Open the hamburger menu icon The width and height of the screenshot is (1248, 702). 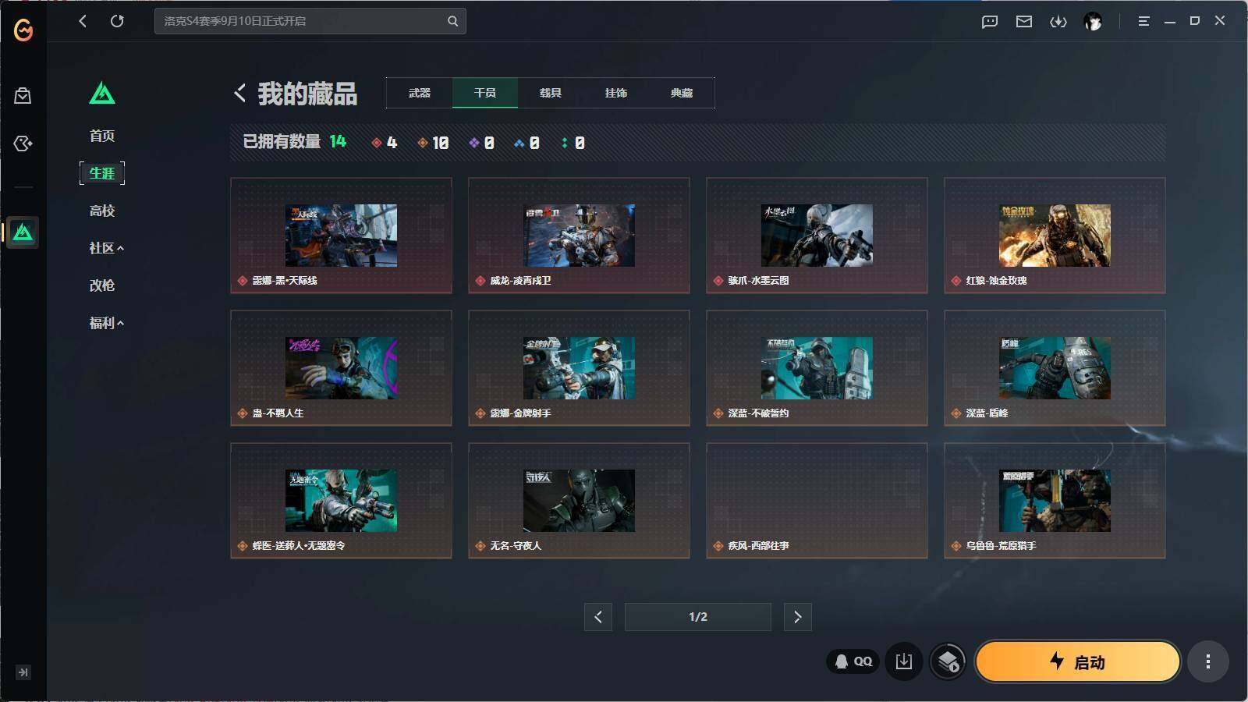point(1143,22)
